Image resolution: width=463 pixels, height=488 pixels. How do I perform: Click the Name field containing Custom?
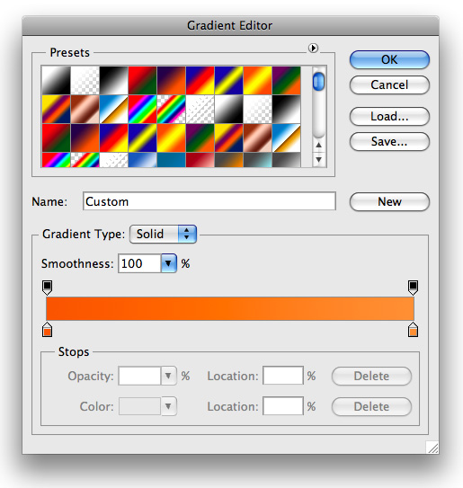pos(209,201)
